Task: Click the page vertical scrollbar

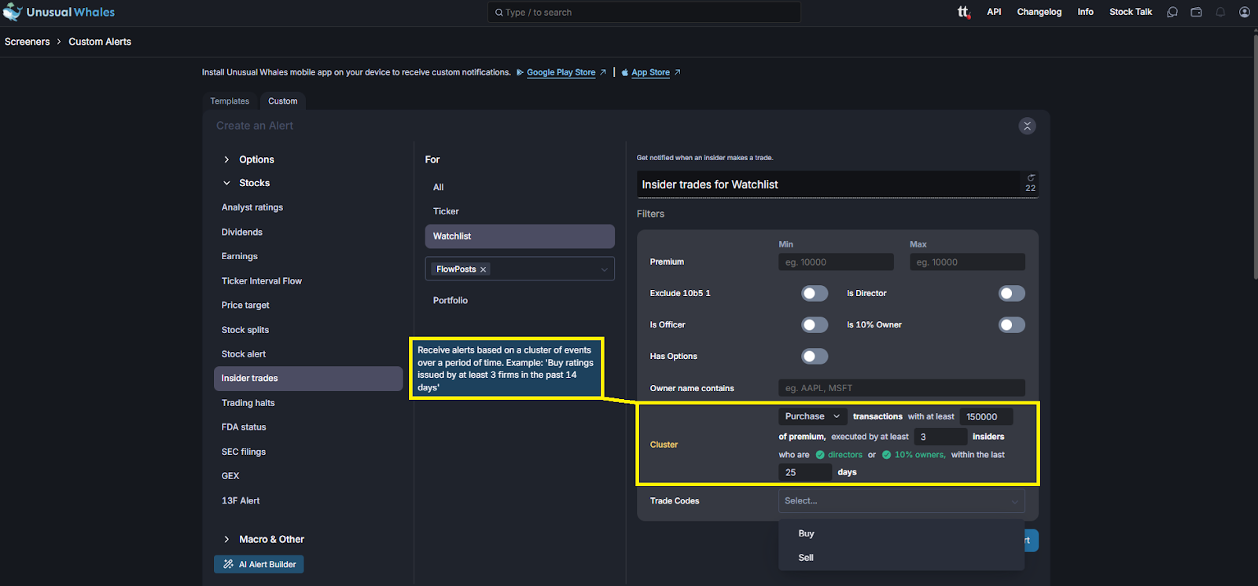Action: click(x=1255, y=157)
